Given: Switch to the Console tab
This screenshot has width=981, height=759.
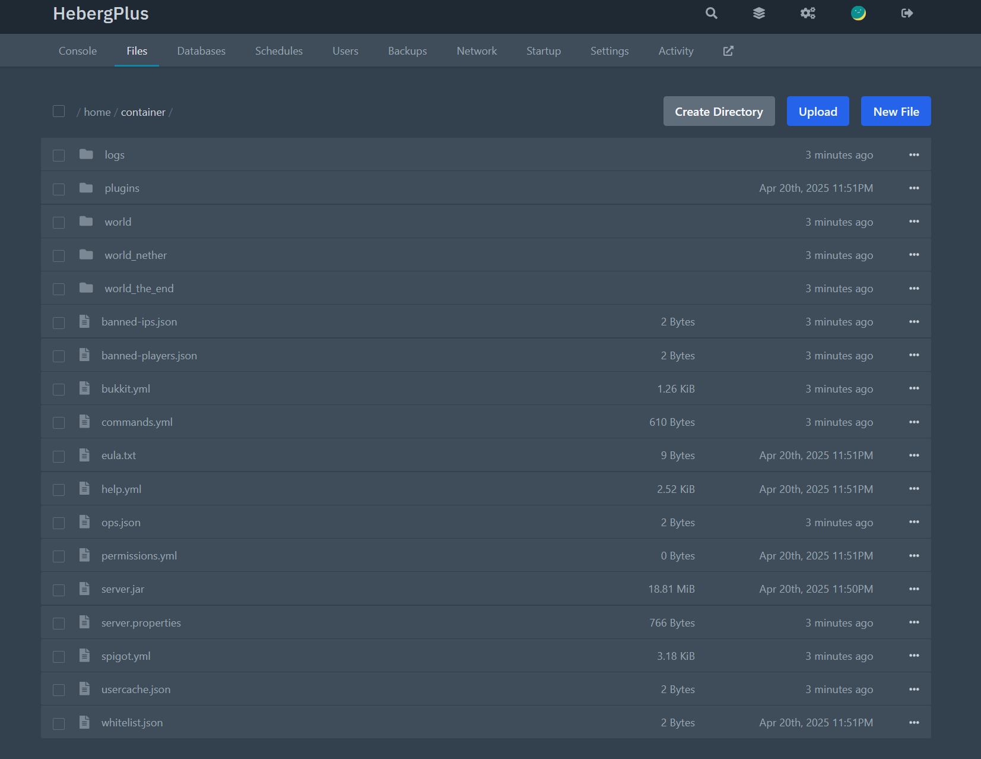Looking at the screenshot, I should click(78, 51).
